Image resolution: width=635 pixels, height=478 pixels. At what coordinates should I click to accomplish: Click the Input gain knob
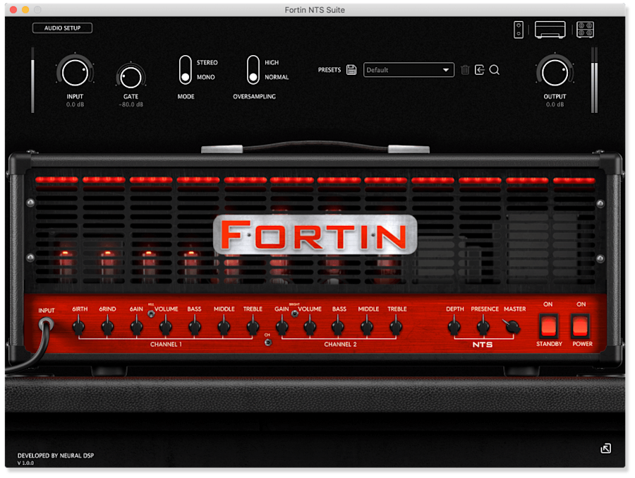(x=75, y=72)
